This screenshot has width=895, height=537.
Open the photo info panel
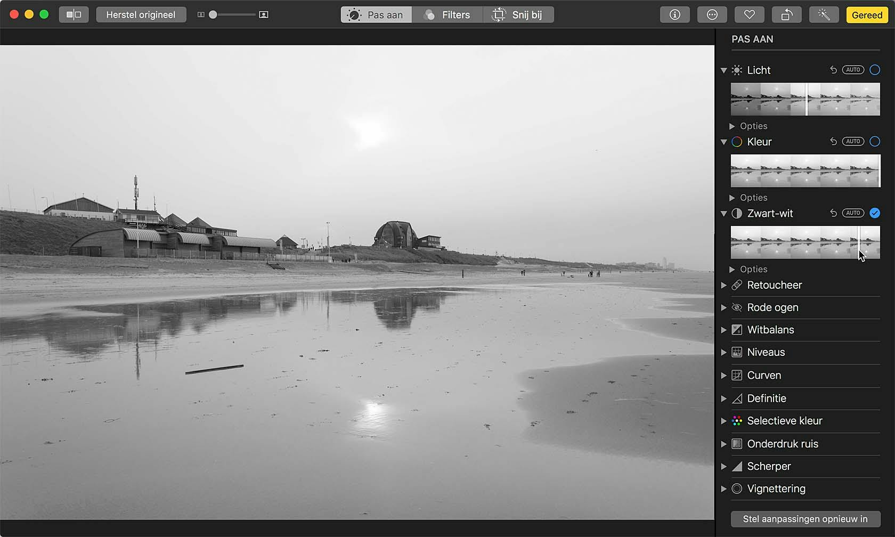click(674, 14)
